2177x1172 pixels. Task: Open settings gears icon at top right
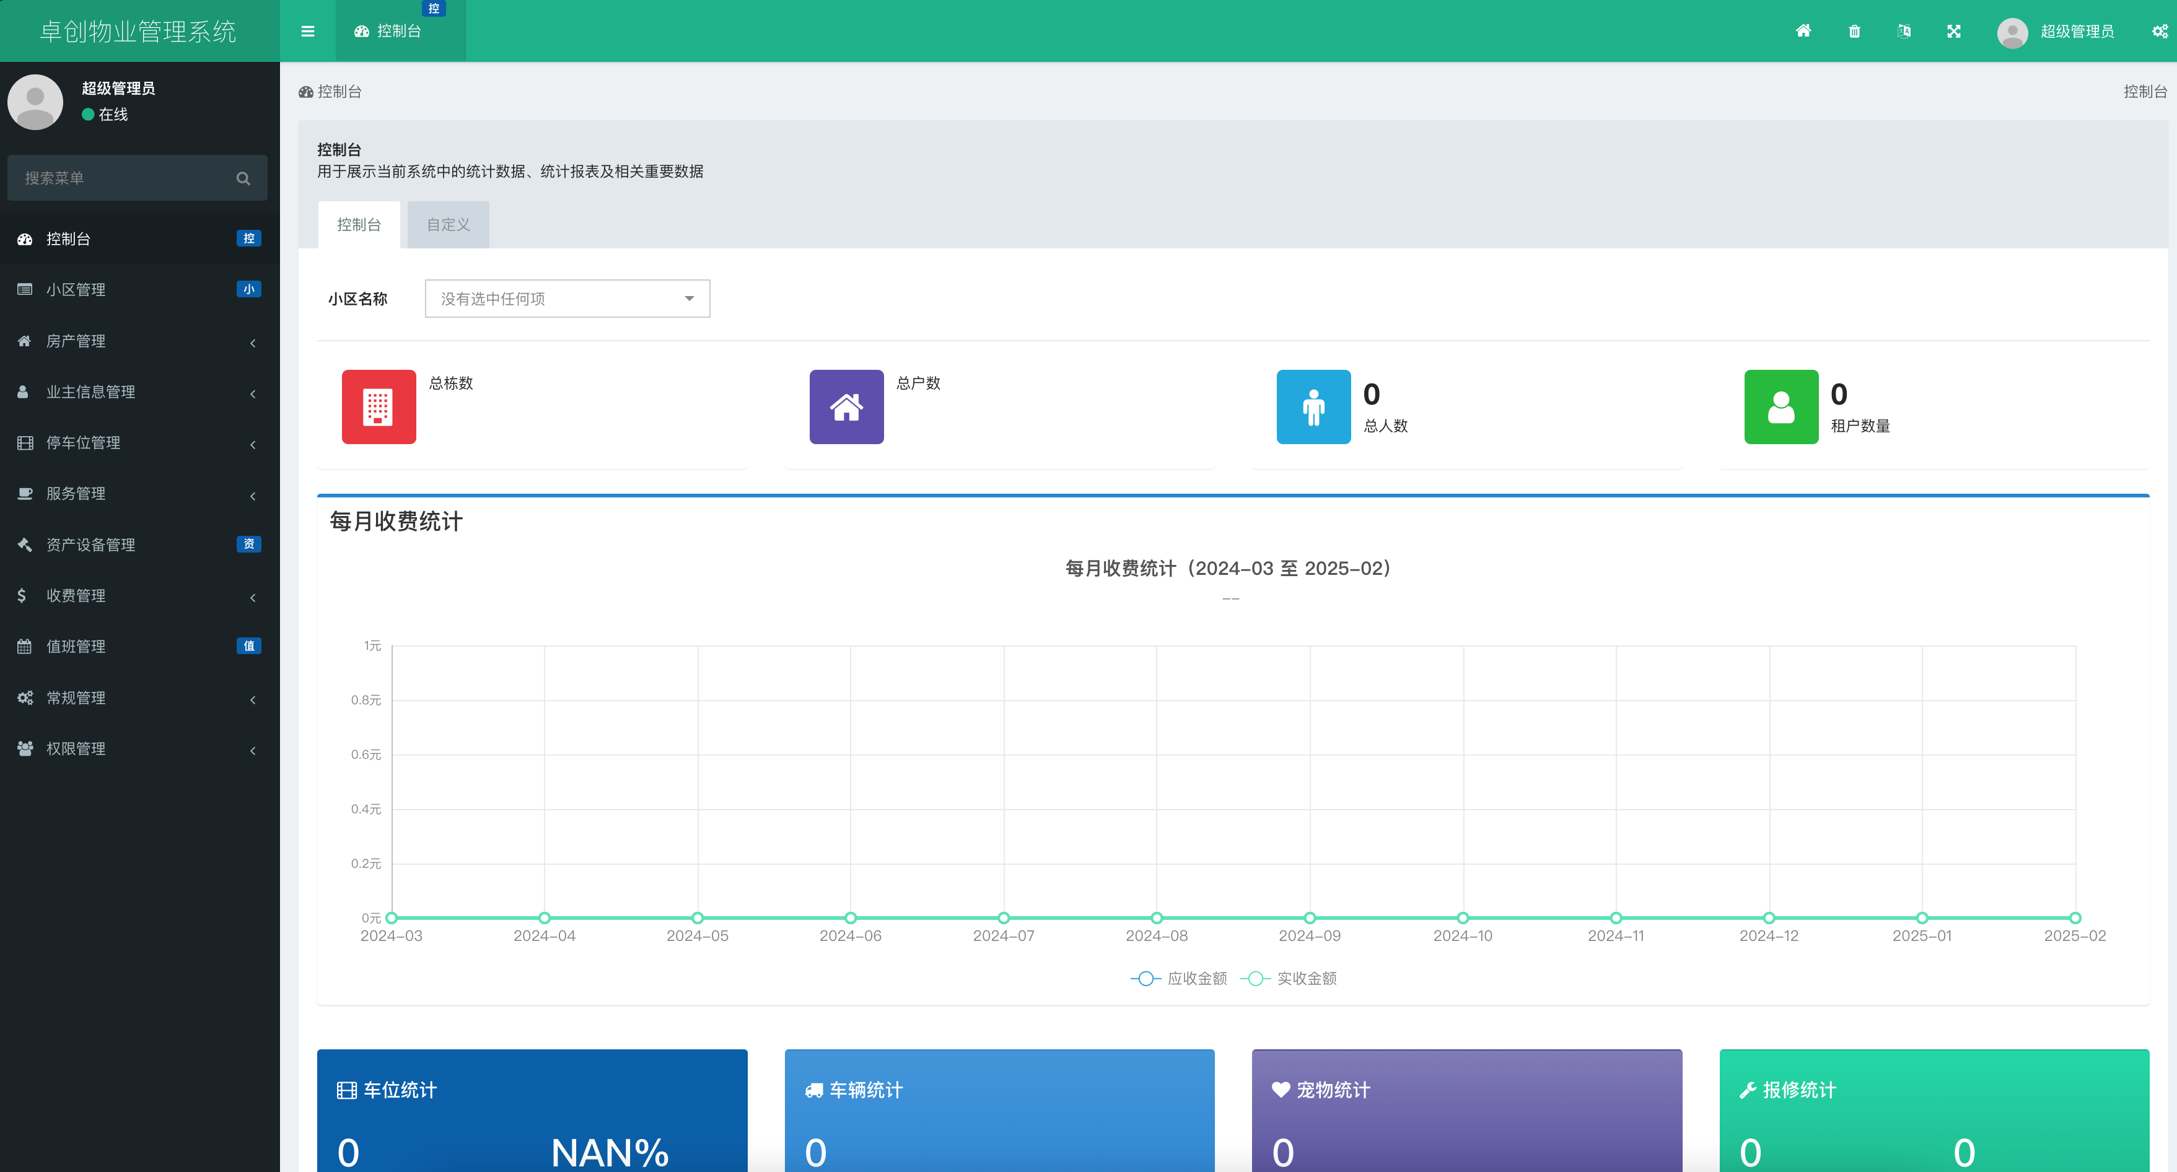[x=2160, y=31]
